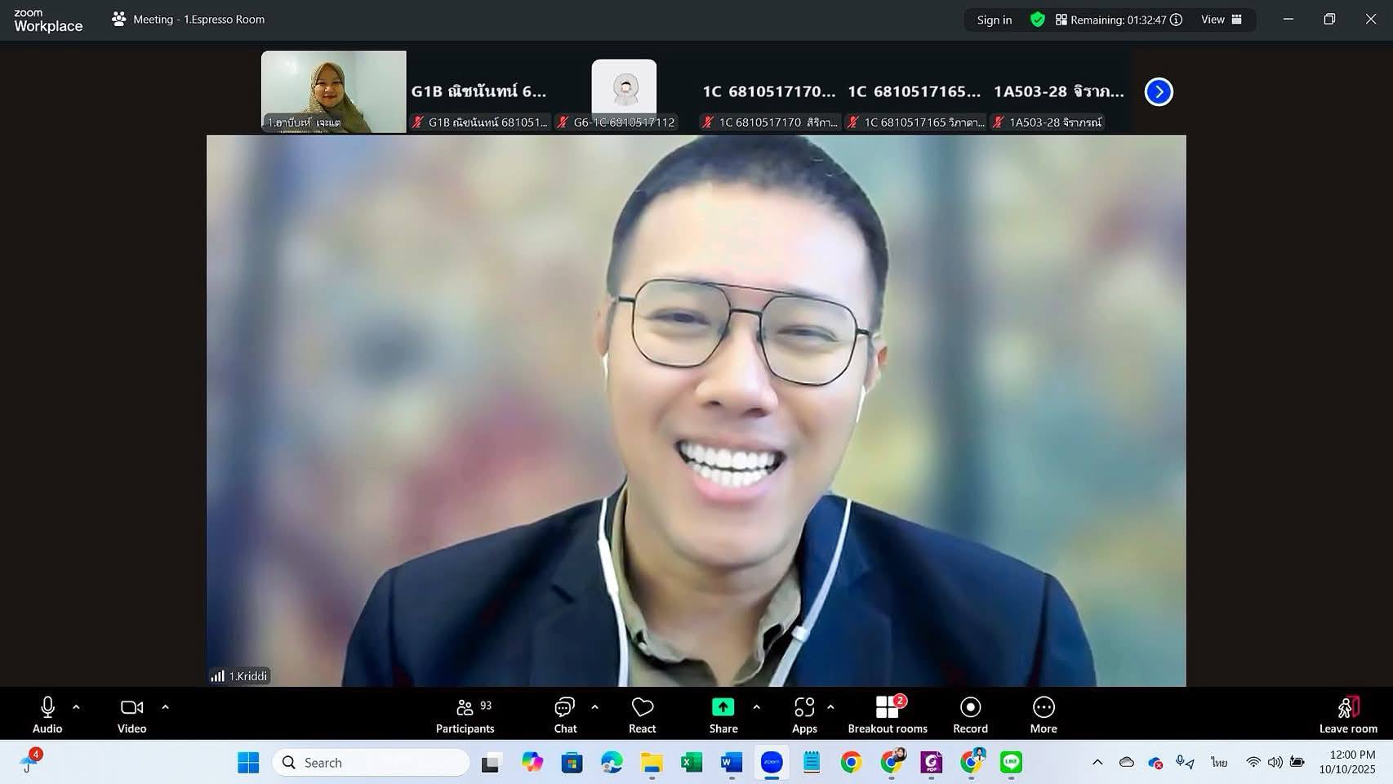Leave the breakout room
The height and width of the screenshot is (784, 1393).
coord(1347,715)
